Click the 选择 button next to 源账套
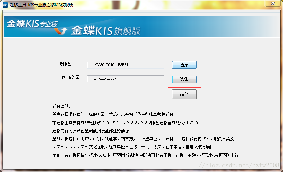This screenshot has width=283, height=172. (x=184, y=65)
